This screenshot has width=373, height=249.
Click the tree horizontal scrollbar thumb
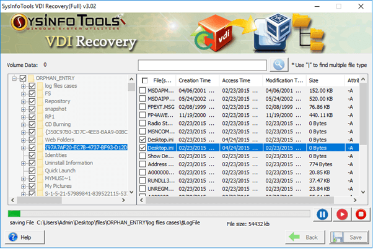[39, 200]
